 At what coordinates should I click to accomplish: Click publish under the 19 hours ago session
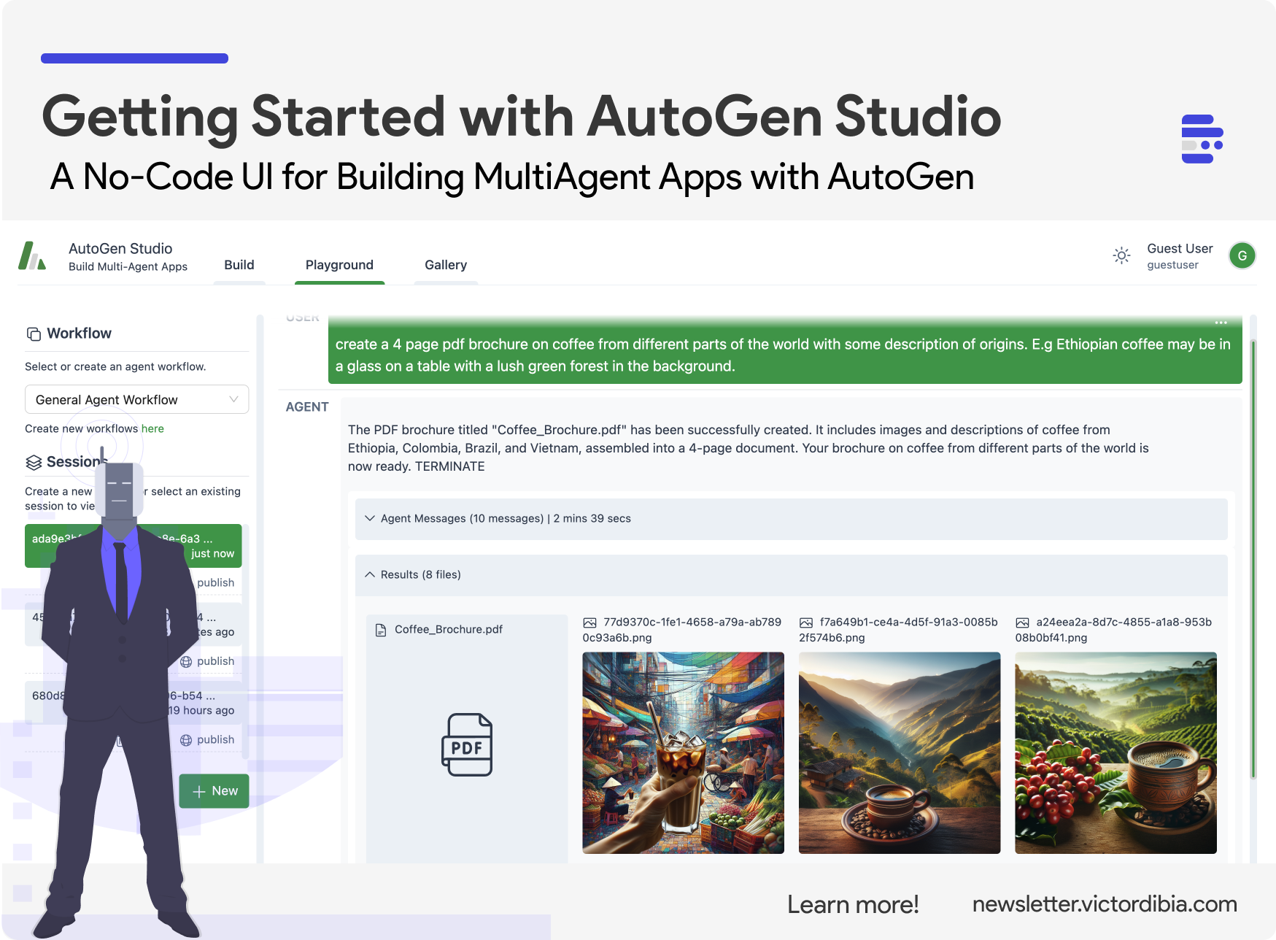click(215, 739)
